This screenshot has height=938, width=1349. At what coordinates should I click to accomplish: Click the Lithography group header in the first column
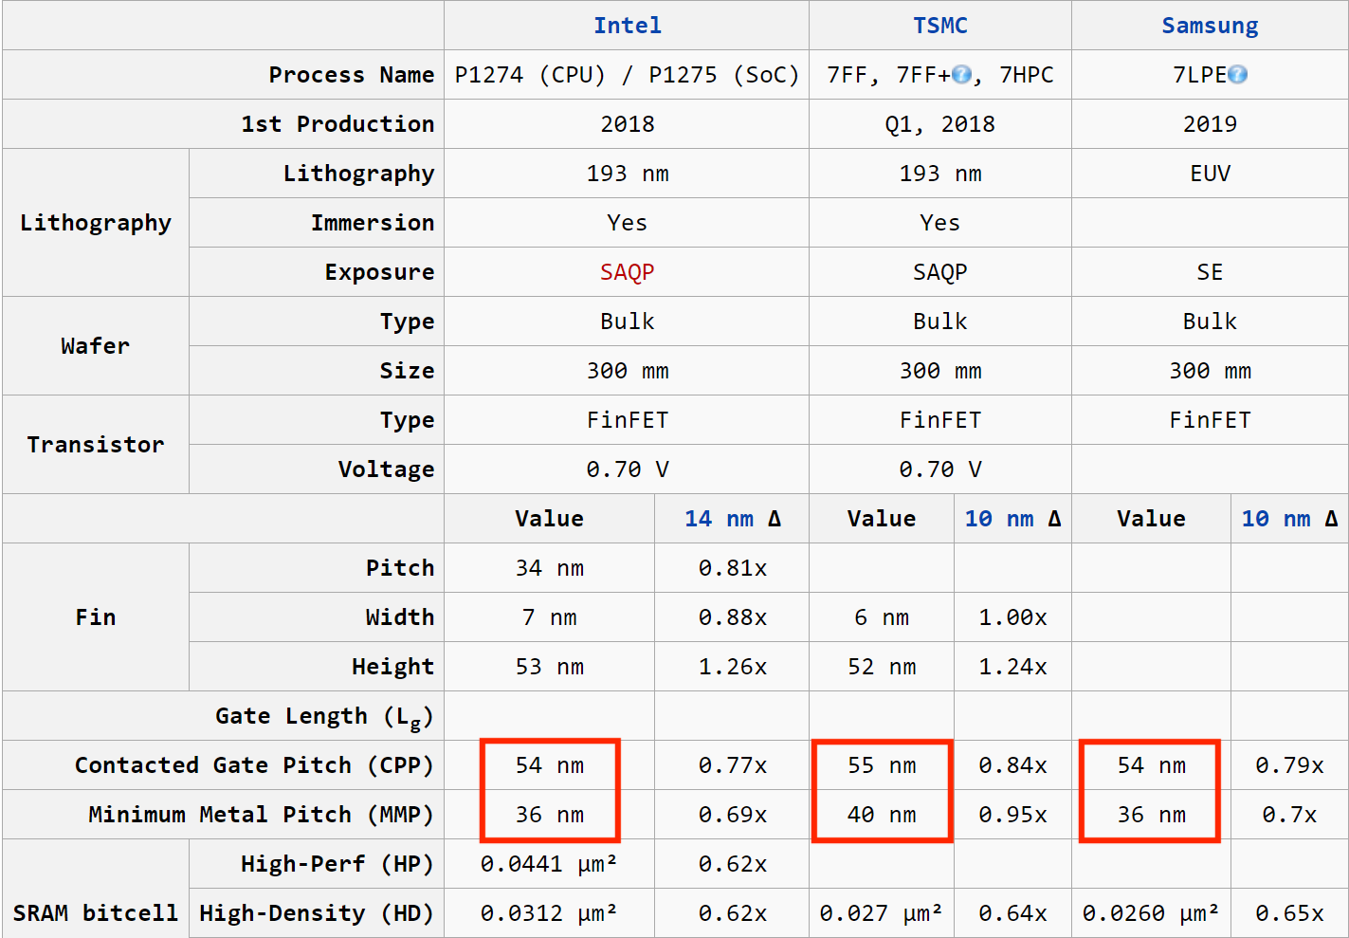pos(96,223)
